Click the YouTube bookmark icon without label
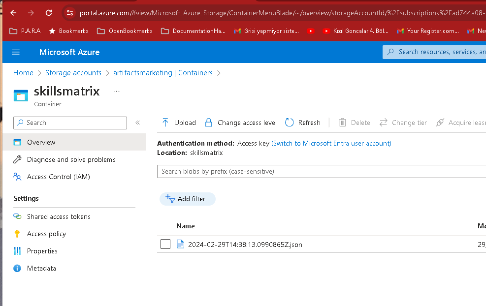 pyautogui.click(x=311, y=31)
